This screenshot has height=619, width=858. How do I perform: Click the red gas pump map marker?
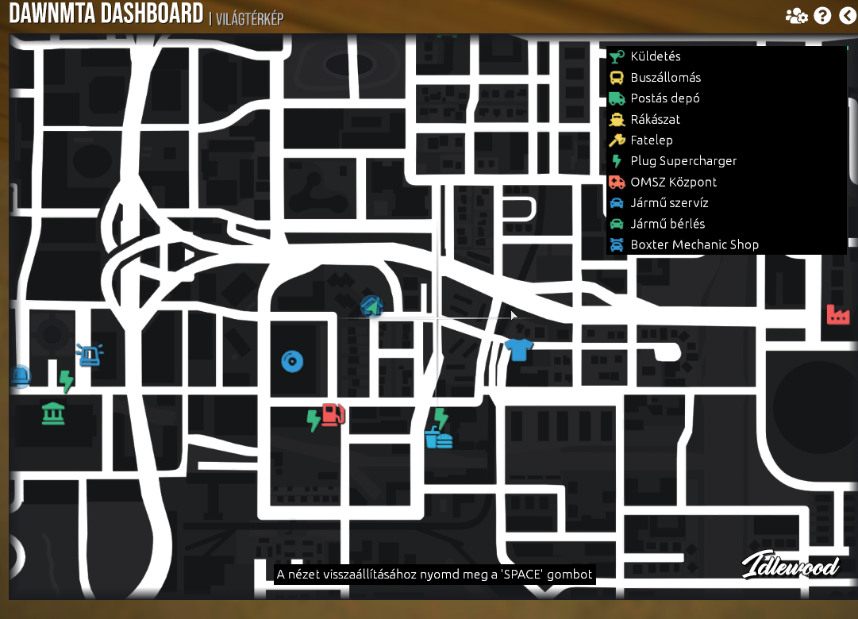[x=333, y=414]
